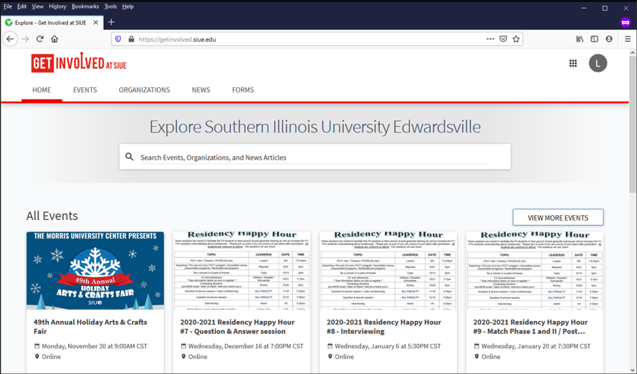637x374 pixels.
Task: Bookmark this page with the star icon
Action: click(x=516, y=39)
